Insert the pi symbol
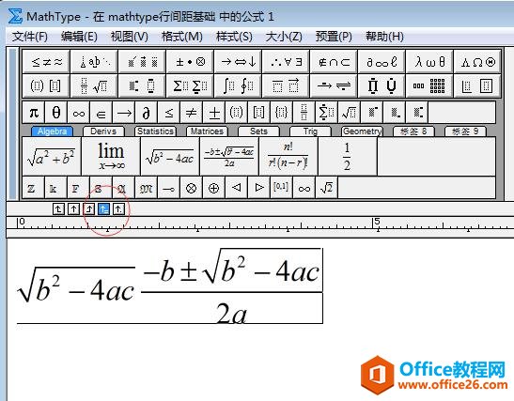The image size is (514, 401). [x=34, y=113]
